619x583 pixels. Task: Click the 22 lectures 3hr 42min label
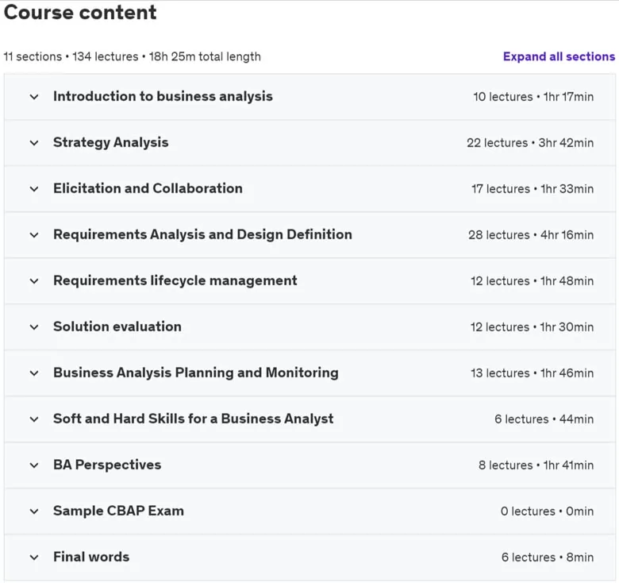point(530,143)
